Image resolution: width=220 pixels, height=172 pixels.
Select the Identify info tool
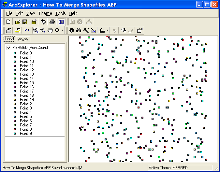[x=72, y=30]
